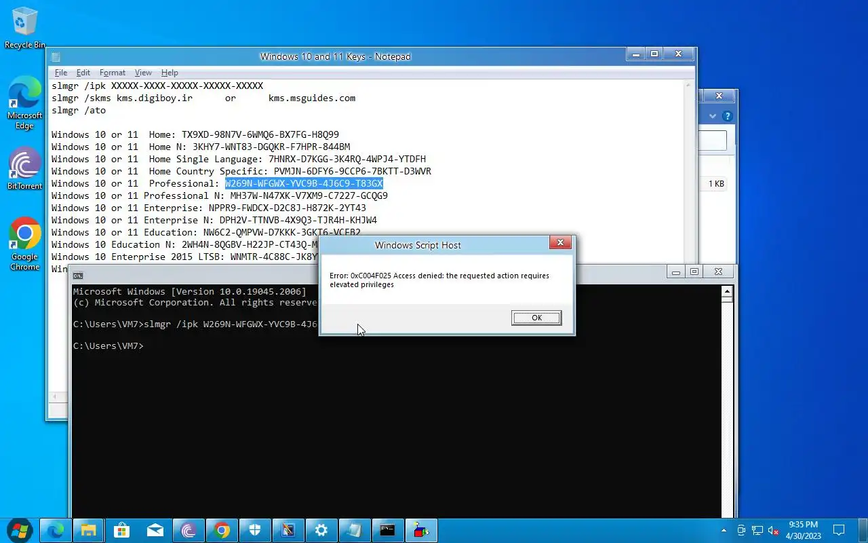Click the Enterprise key NPPR9-FWDCX line
This screenshot has height=543, width=868.
click(x=209, y=208)
